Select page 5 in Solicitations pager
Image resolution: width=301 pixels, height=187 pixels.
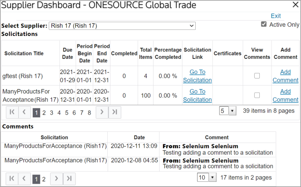point(66,113)
